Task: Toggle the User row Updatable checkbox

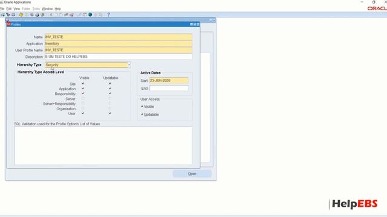Action: [110, 113]
